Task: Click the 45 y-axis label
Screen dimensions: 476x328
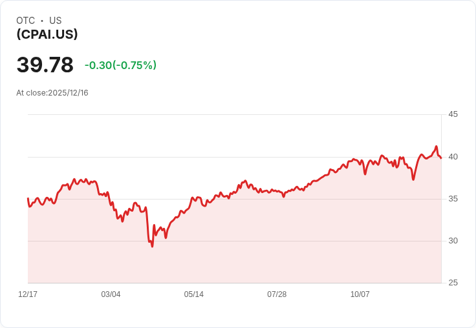Action: (x=453, y=114)
